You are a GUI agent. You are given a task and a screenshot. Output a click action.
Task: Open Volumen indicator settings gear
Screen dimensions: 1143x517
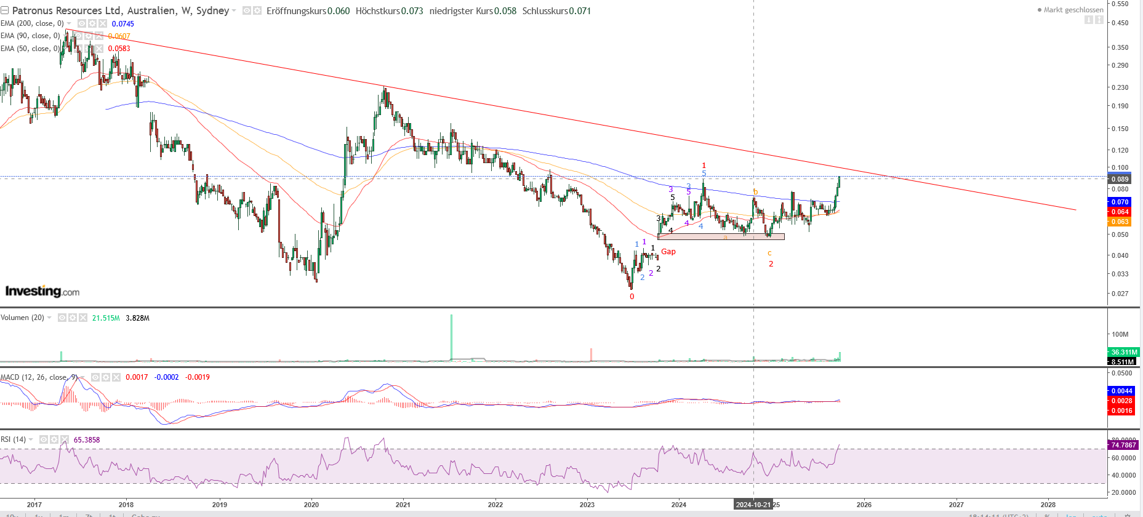[73, 318]
